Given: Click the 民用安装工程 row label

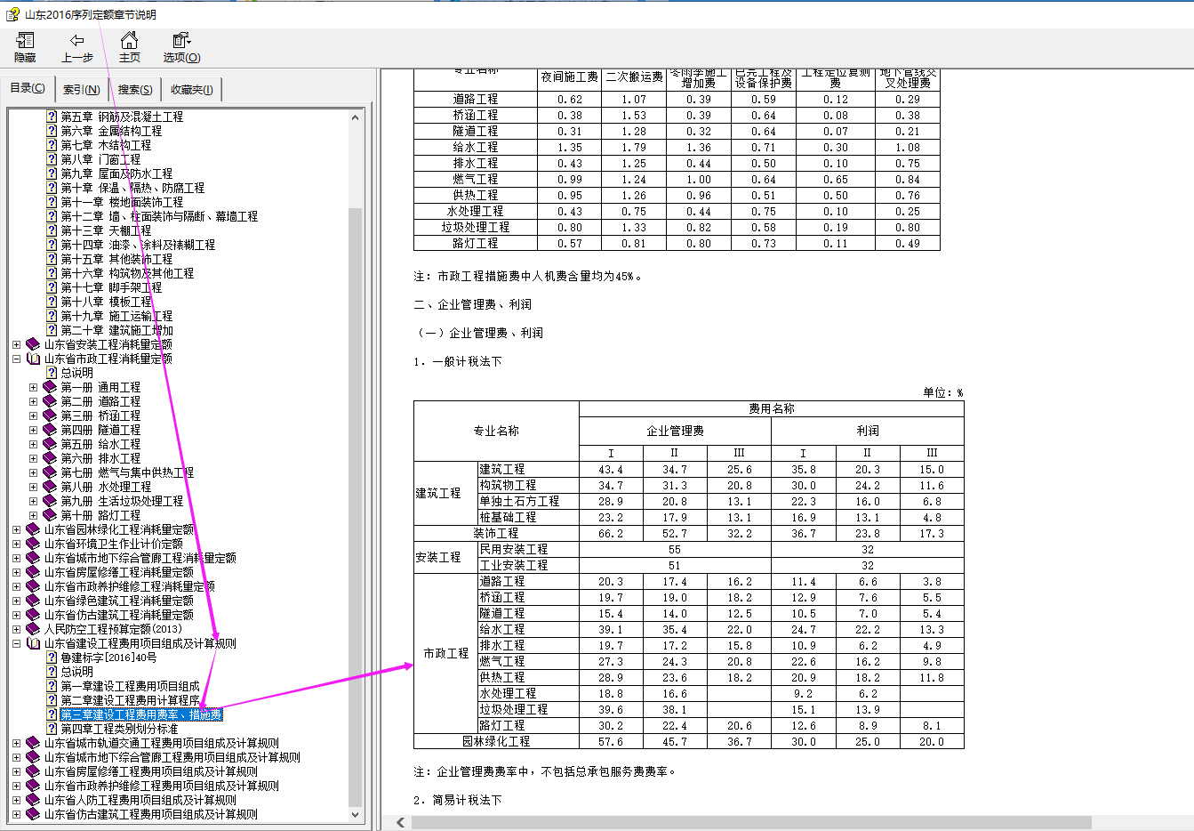Looking at the screenshot, I should pyautogui.click(x=514, y=549).
